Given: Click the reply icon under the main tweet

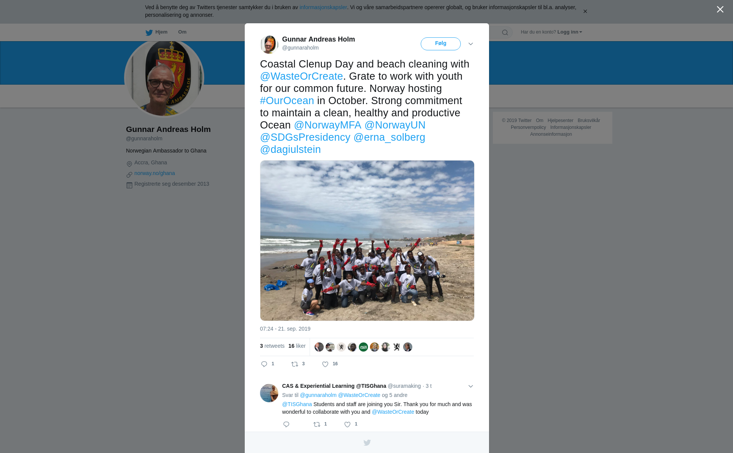Looking at the screenshot, I should [x=264, y=364].
